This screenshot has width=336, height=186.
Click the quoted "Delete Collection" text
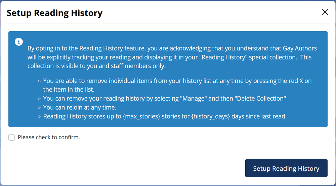tap(260, 99)
